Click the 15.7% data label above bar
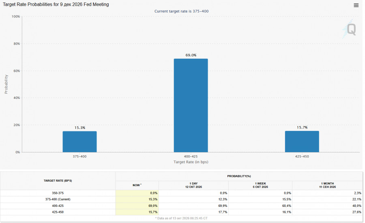Image resolution: width=365 pixels, height=223 pixels. pyautogui.click(x=302, y=127)
